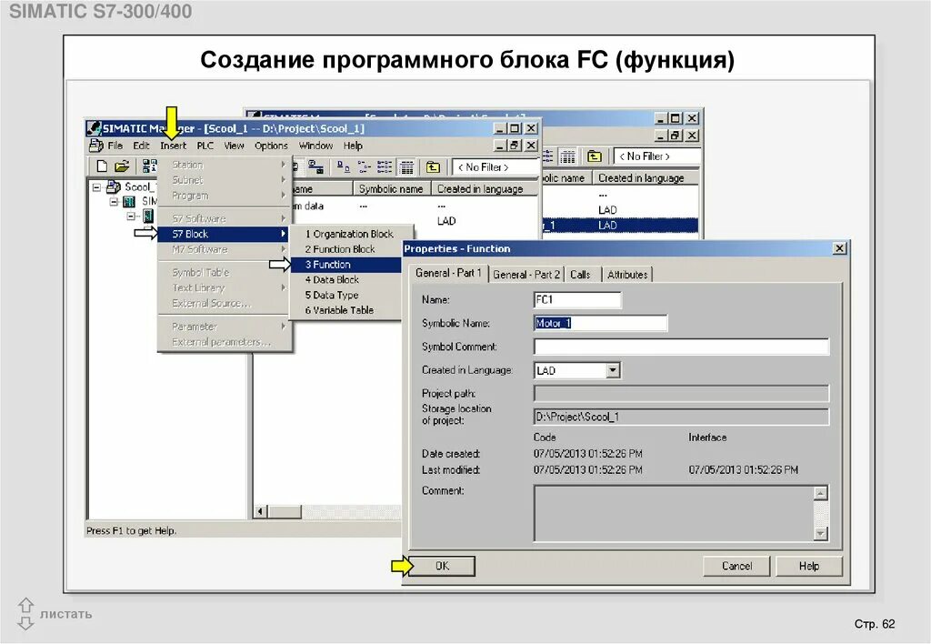This screenshot has width=931, height=644.
Task: Click the Scool_1 project icon in tree
Action: (x=113, y=187)
